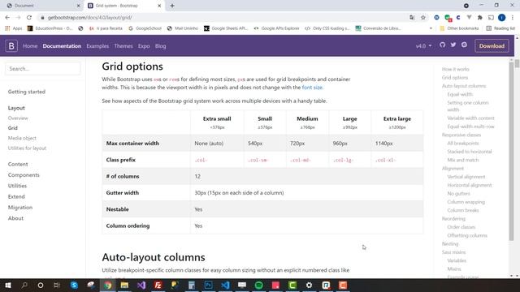The image size is (520, 292).
Task: Open Photoshop in taskbar
Action: click(x=209, y=285)
